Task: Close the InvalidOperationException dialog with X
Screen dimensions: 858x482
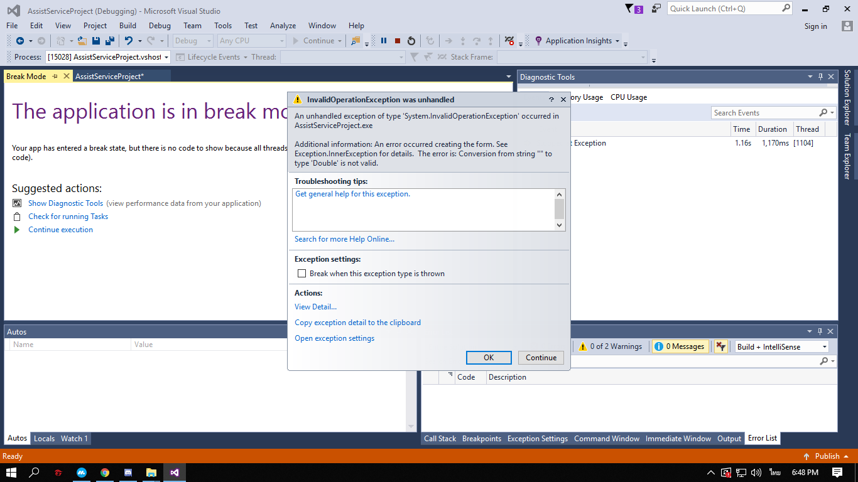Action: [563, 100]
